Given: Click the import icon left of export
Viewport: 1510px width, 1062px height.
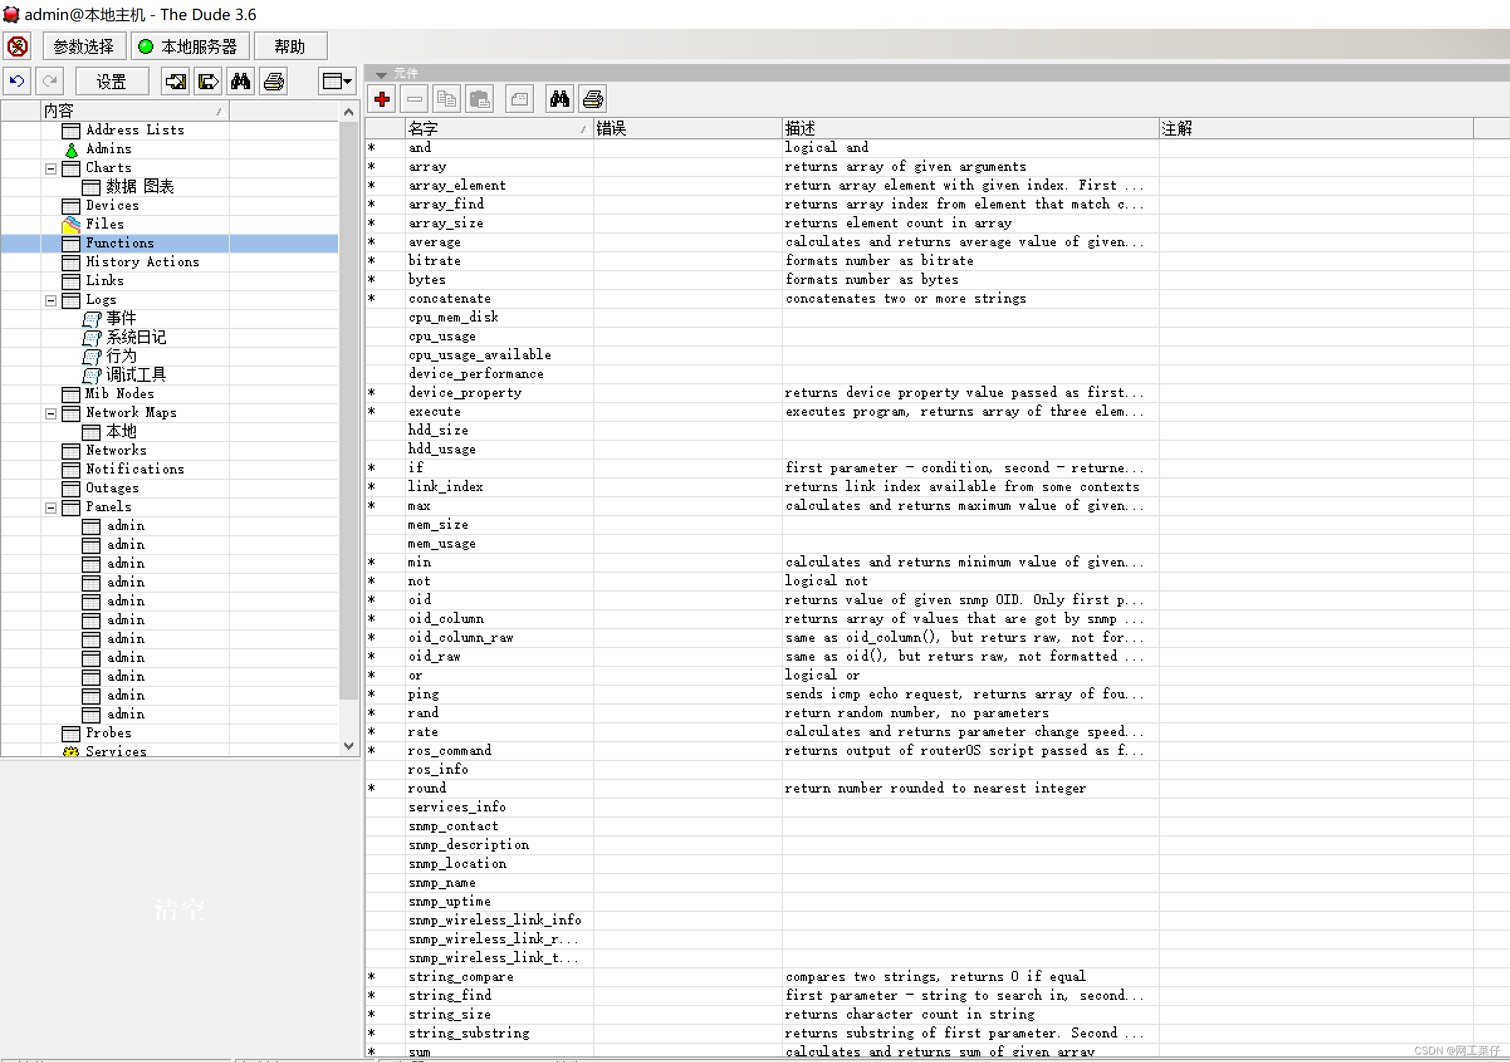Looking at the screenshot, I should (175, 82).
